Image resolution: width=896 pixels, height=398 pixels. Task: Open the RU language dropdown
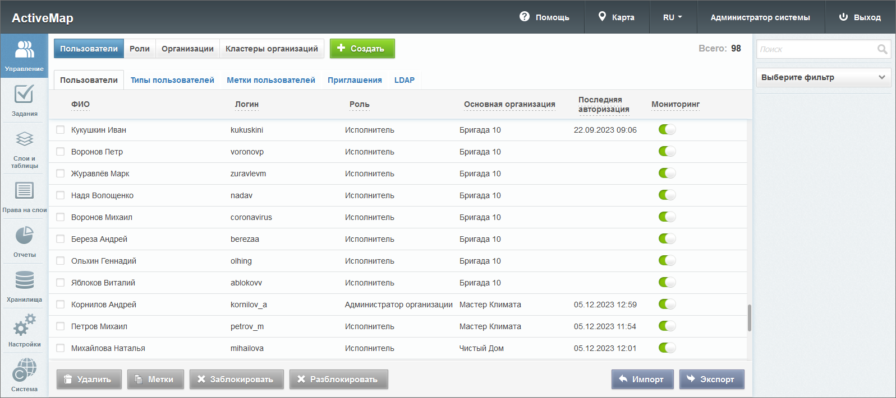pyautogui.click(x=672, y=17)
